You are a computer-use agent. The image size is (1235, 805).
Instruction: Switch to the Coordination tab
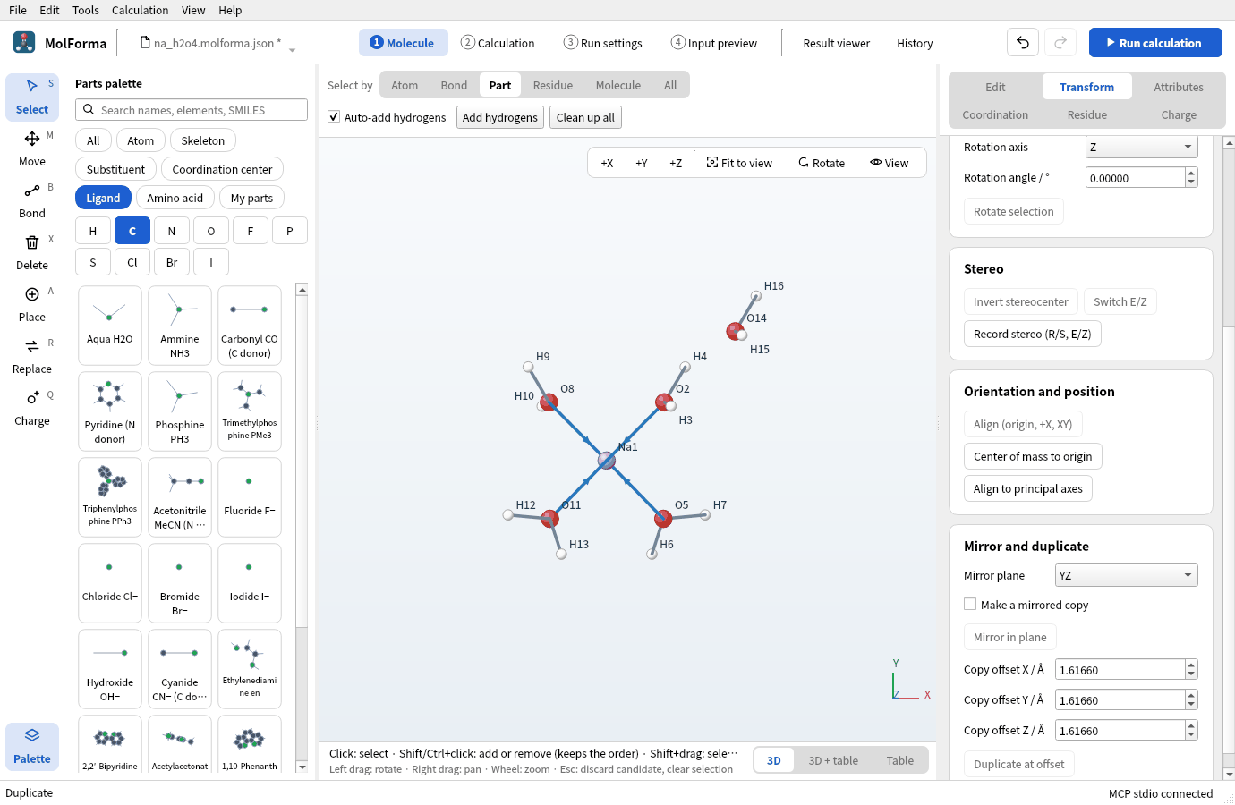click(995, 114)
